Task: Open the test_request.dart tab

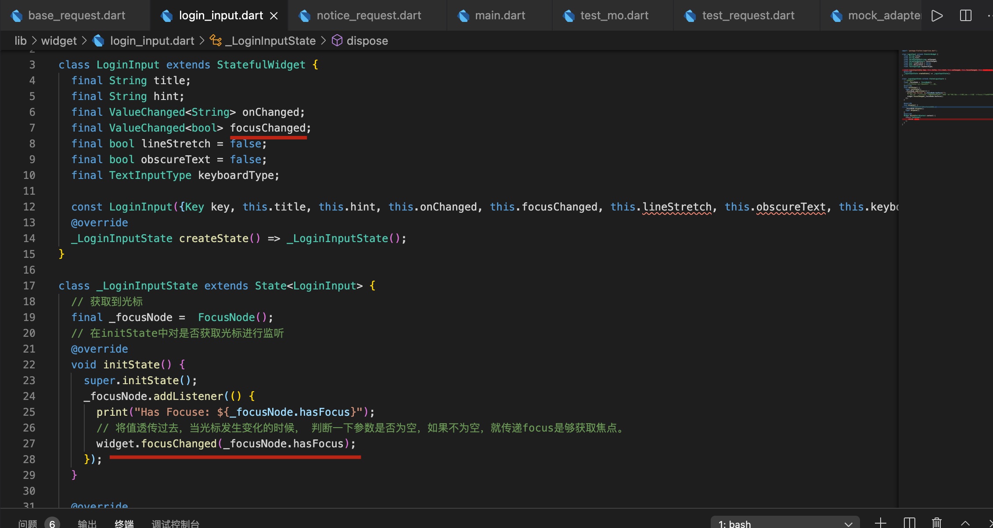Action: [747, 15]
